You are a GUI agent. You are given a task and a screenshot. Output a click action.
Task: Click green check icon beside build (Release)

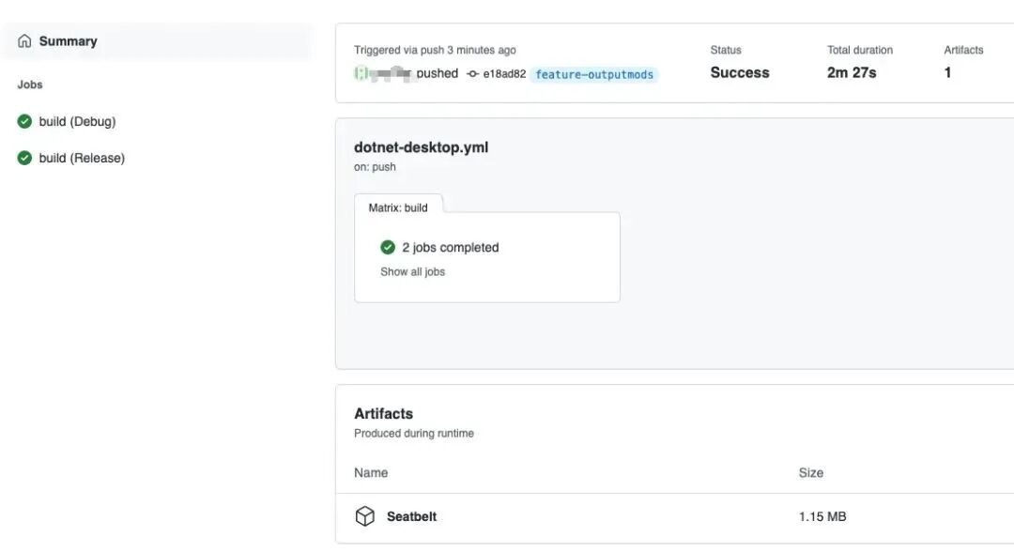pos(24,158)
